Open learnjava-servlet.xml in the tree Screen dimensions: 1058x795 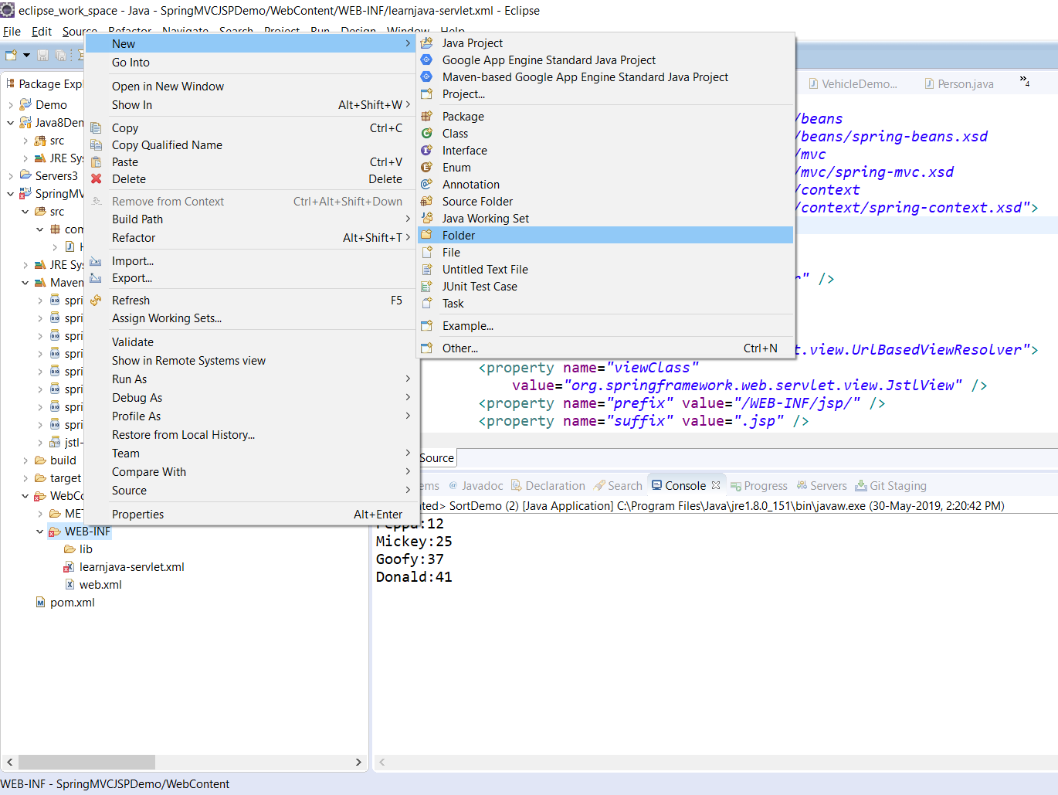click(131, 567)
